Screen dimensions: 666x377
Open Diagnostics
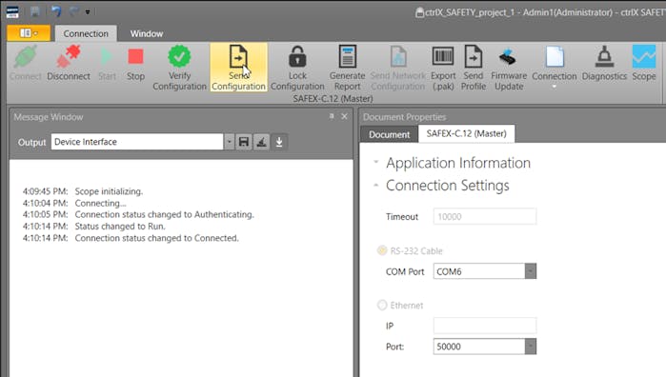[604, 63]
